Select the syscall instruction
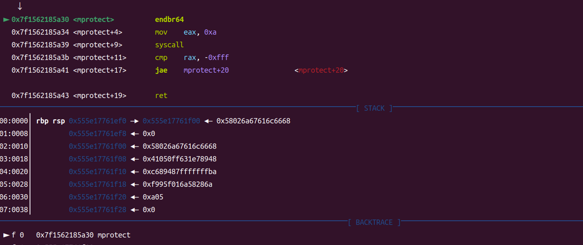 point(169,45)
